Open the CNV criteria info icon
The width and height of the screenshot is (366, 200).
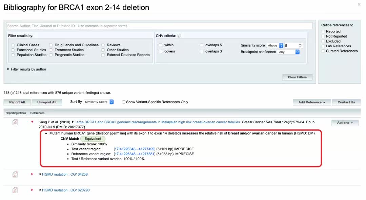click(x=179, y=35)
